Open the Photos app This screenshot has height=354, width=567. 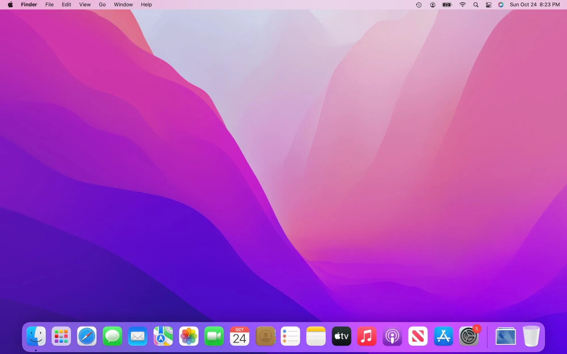pos(189,336)
